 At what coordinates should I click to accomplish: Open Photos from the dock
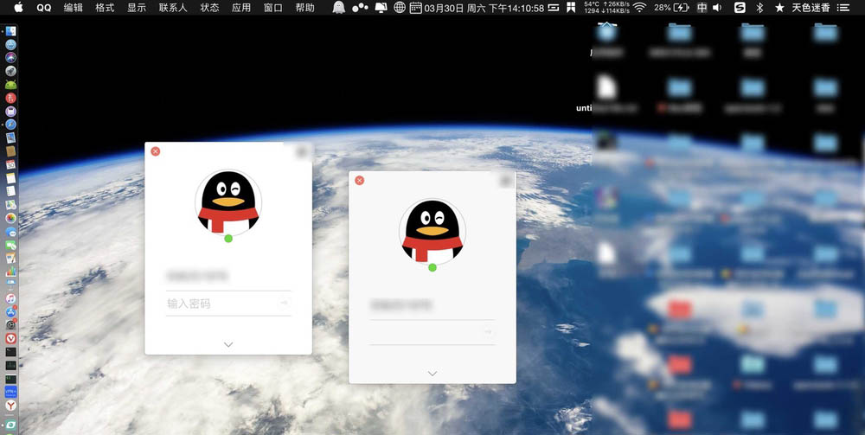(10, 218)
